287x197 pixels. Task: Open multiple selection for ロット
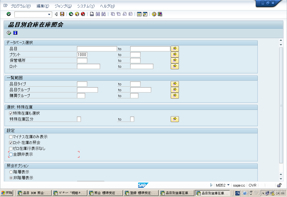pyautogui.click(x=175, y=66)
